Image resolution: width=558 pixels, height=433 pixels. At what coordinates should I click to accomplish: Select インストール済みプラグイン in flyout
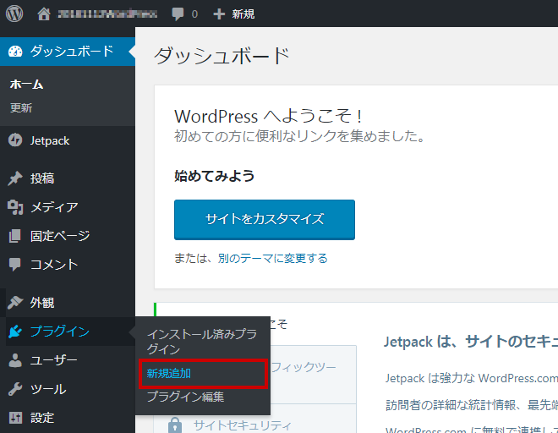[202, 342]
